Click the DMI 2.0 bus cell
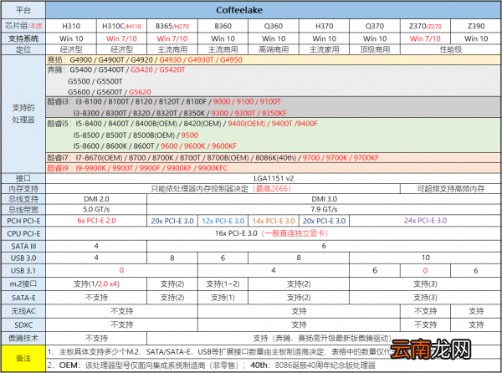The image size is (502, 373). pos(96,199)
